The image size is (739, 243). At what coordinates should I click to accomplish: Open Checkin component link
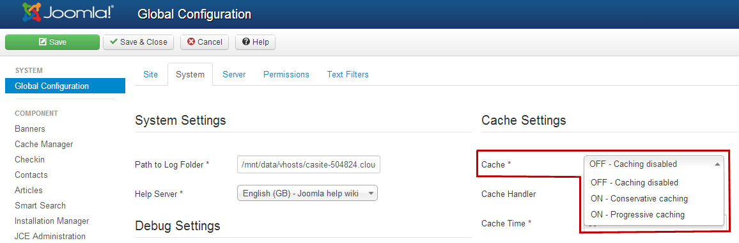tap(29, 159)
